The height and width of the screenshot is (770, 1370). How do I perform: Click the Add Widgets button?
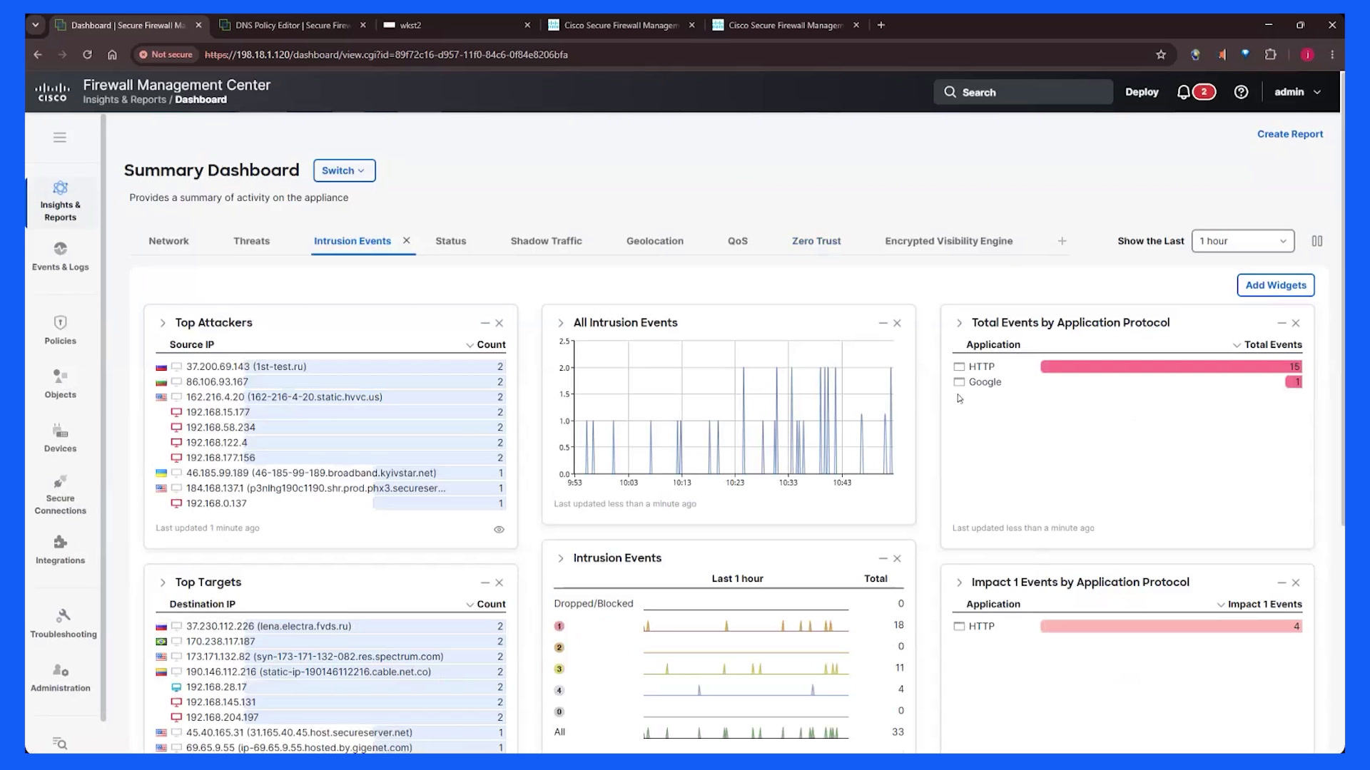click(1275, 285)
